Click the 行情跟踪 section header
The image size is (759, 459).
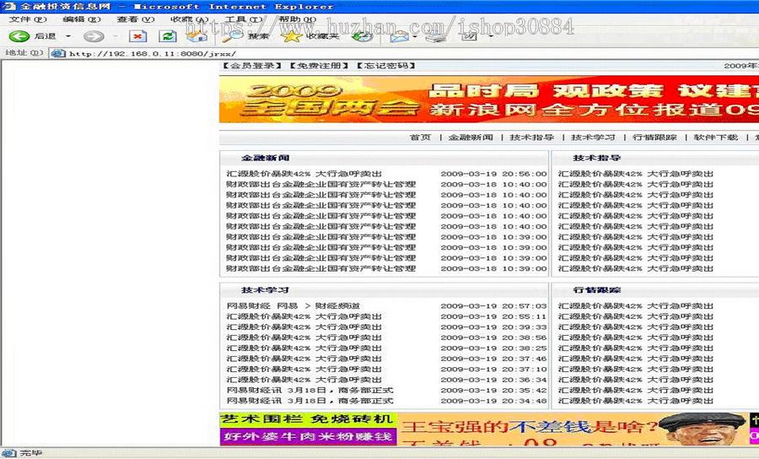tap(597, 290)
